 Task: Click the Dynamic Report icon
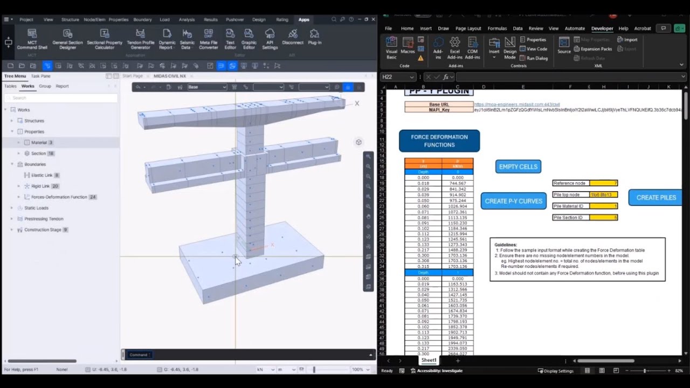coord(167,39)
